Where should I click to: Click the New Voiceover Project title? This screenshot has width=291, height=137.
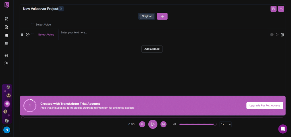pos(41,9)
